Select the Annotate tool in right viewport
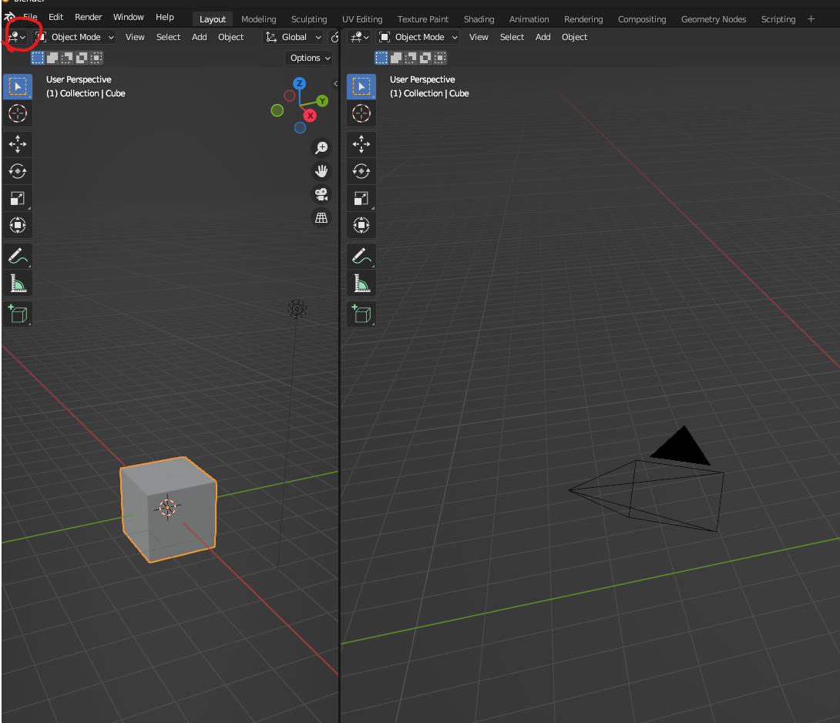840x723 pixels. click(361, 256)
